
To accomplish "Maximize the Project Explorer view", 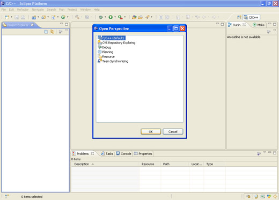I will tap(67, 24).
